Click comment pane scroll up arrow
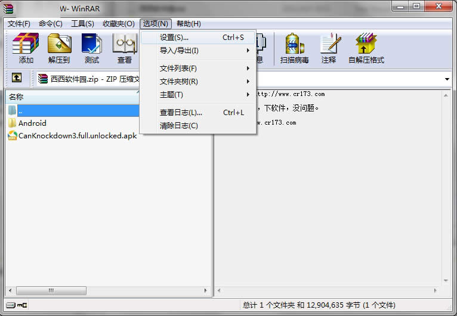 (x=446, y=95)
